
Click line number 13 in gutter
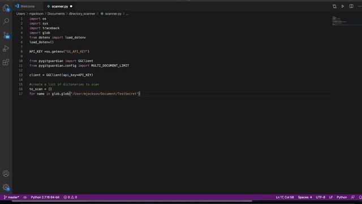[21, 75]
